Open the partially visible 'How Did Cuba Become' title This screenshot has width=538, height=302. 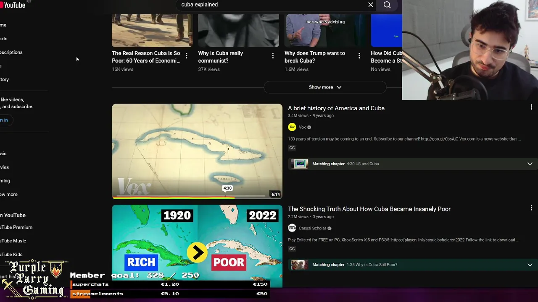tap(386, 57)
